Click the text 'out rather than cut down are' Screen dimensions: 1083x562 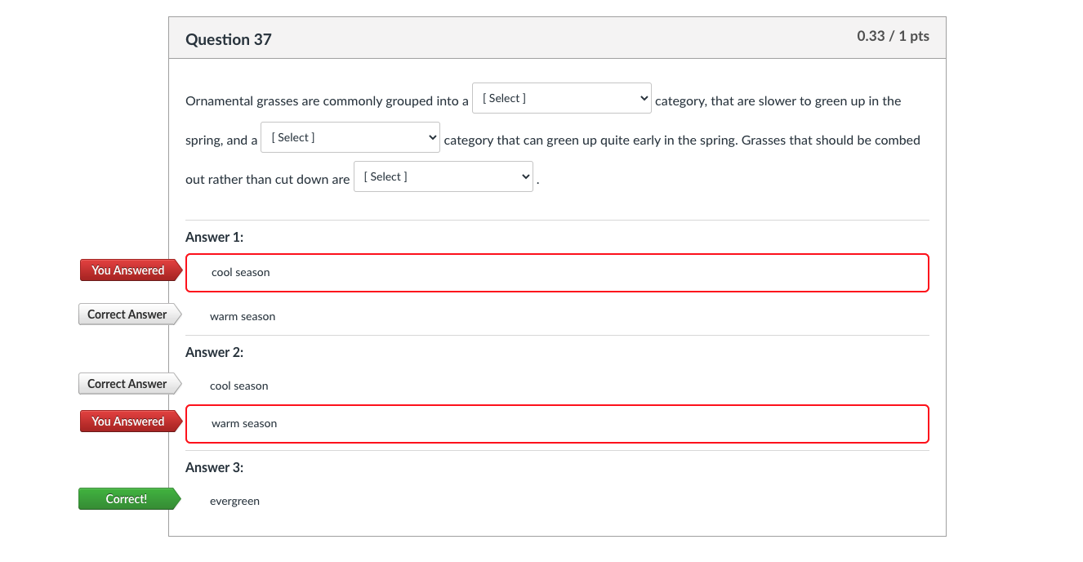[x=267, y=180]
